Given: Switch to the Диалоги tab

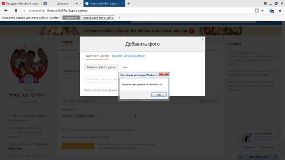Looking at the screenshot, I should 62,3.
